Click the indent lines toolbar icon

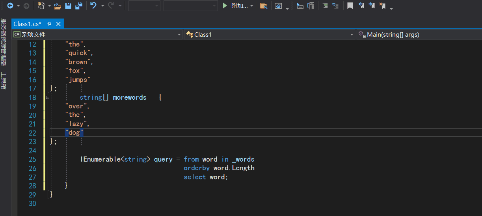(325, 6)
